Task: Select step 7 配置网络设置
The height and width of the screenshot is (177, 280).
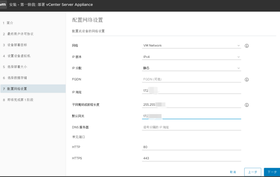Action: 33,89
